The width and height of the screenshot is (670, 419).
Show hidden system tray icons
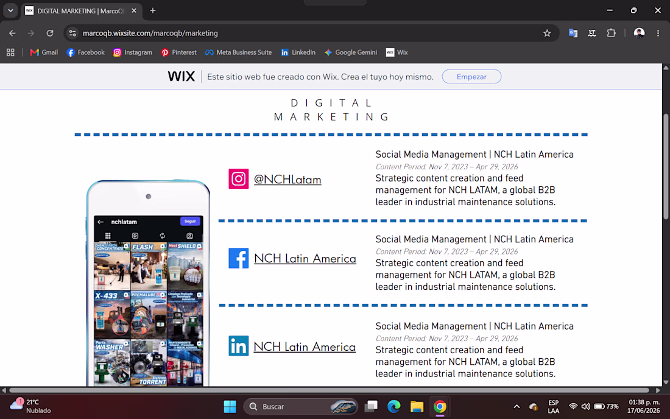tap(517, 407)
